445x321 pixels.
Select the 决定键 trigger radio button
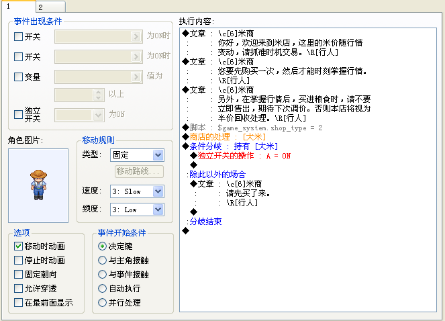click(102, 246)
